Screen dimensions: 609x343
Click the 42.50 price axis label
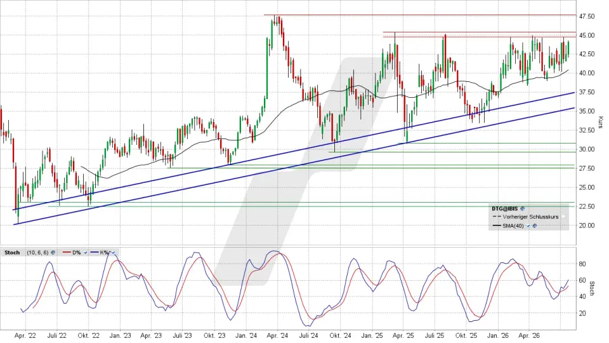tap(587, 54)
